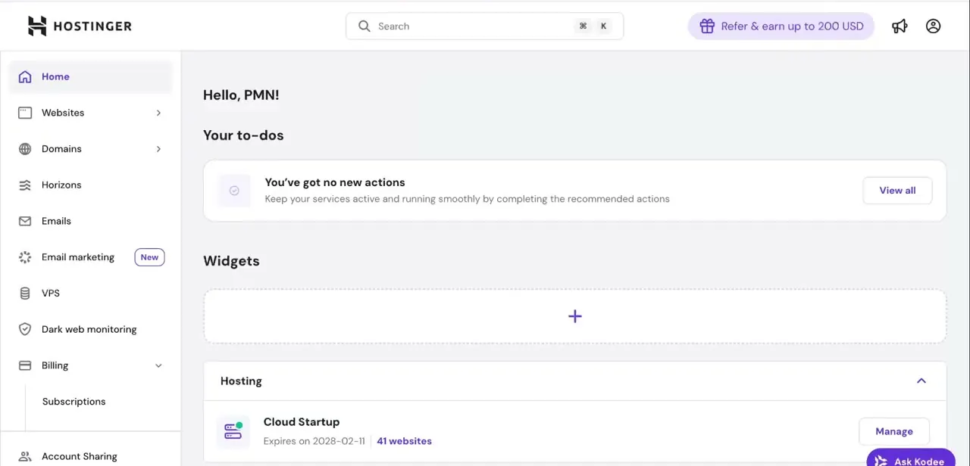Open Billing menu item
Screen dimensions: 970x466
pyautogui.click(x=90, y=365)
